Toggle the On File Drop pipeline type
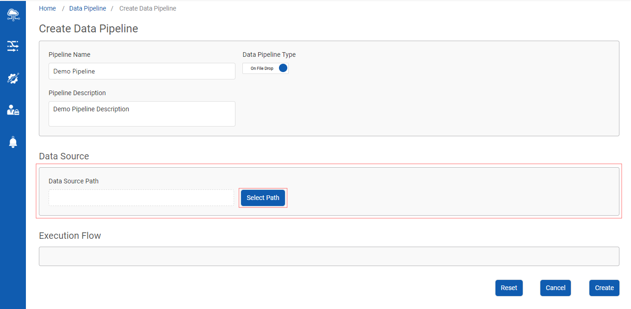 (266, 68)
